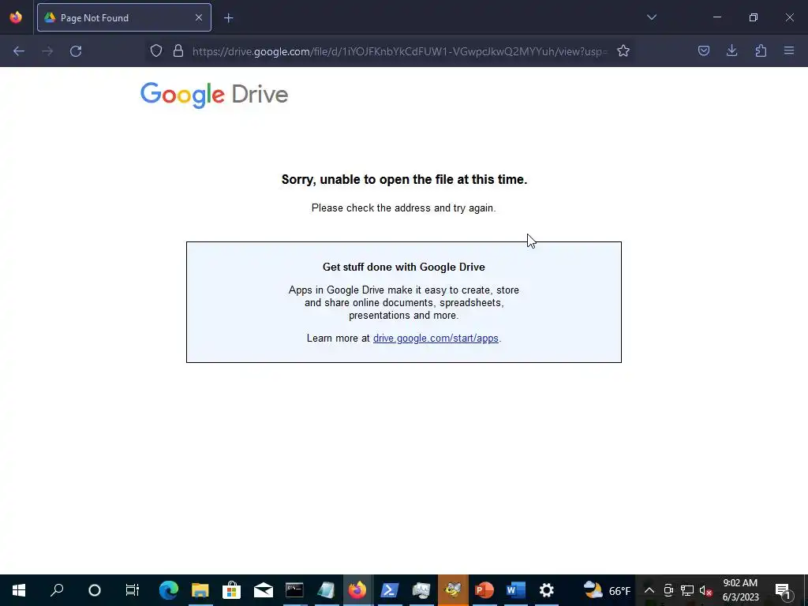The width and height of the screenshot is (808, 606).
Task: Open the Firefox extensions menu
Action: pos(761,51)
